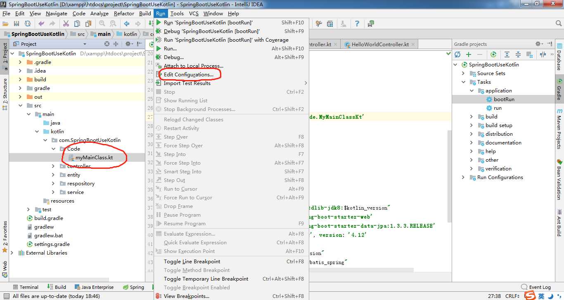
Task: Hide the Gradle projects panel
Action: coord(550,44)
